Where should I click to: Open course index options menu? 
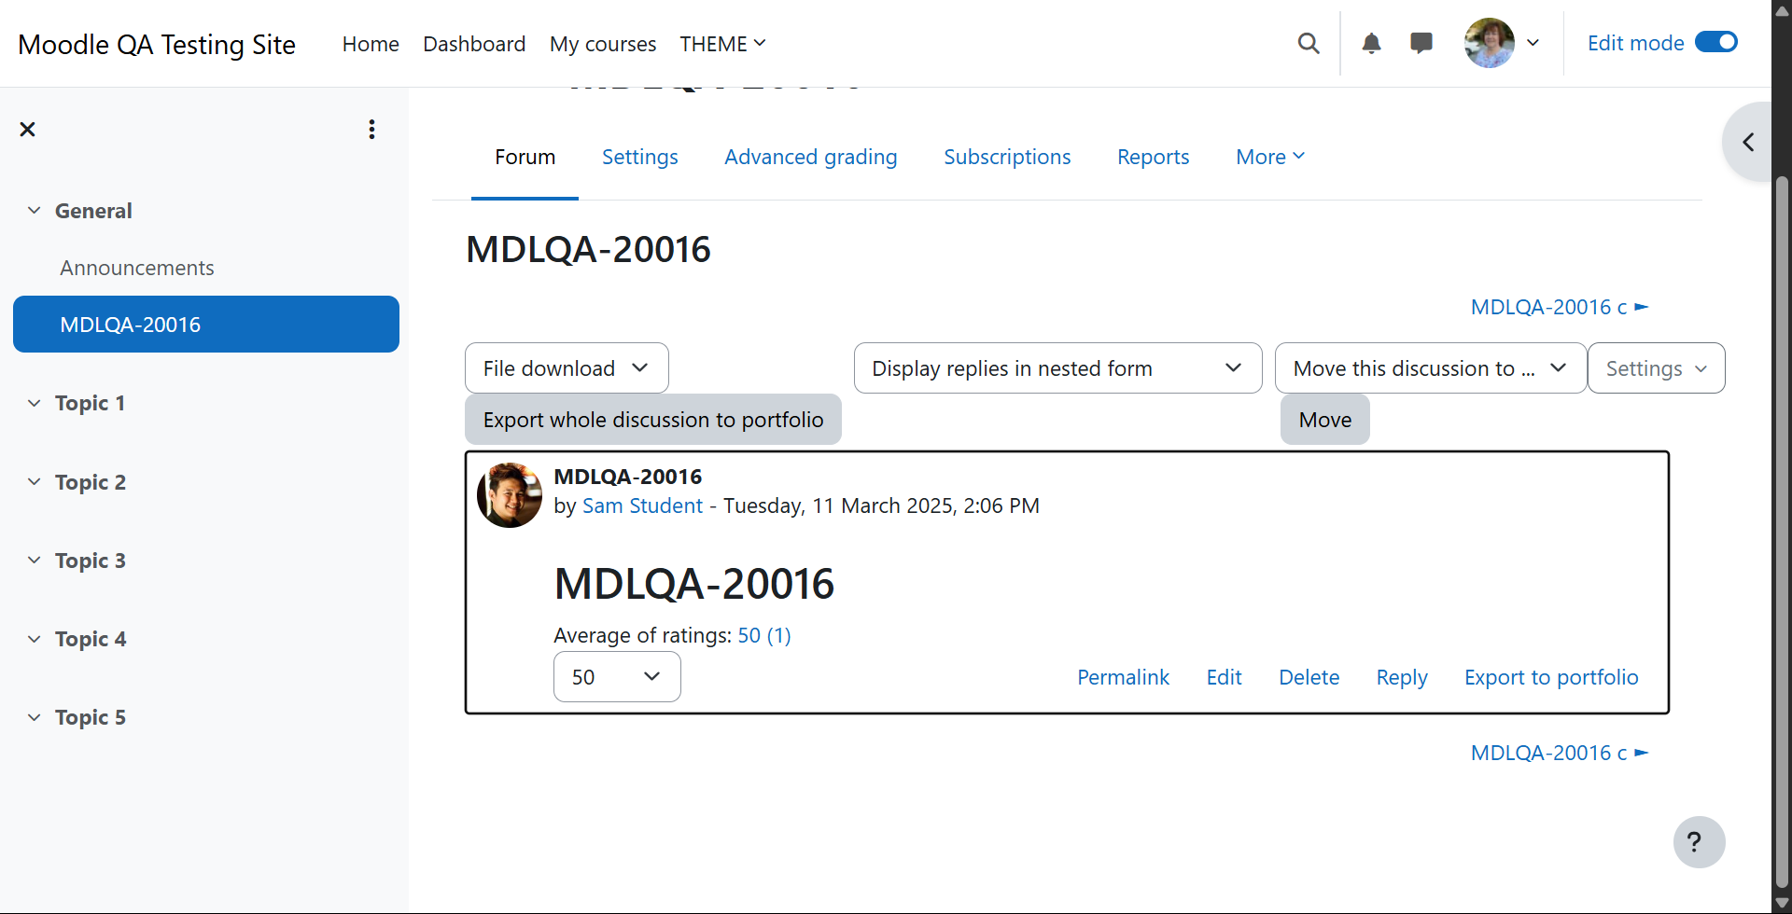click(371, 130)
